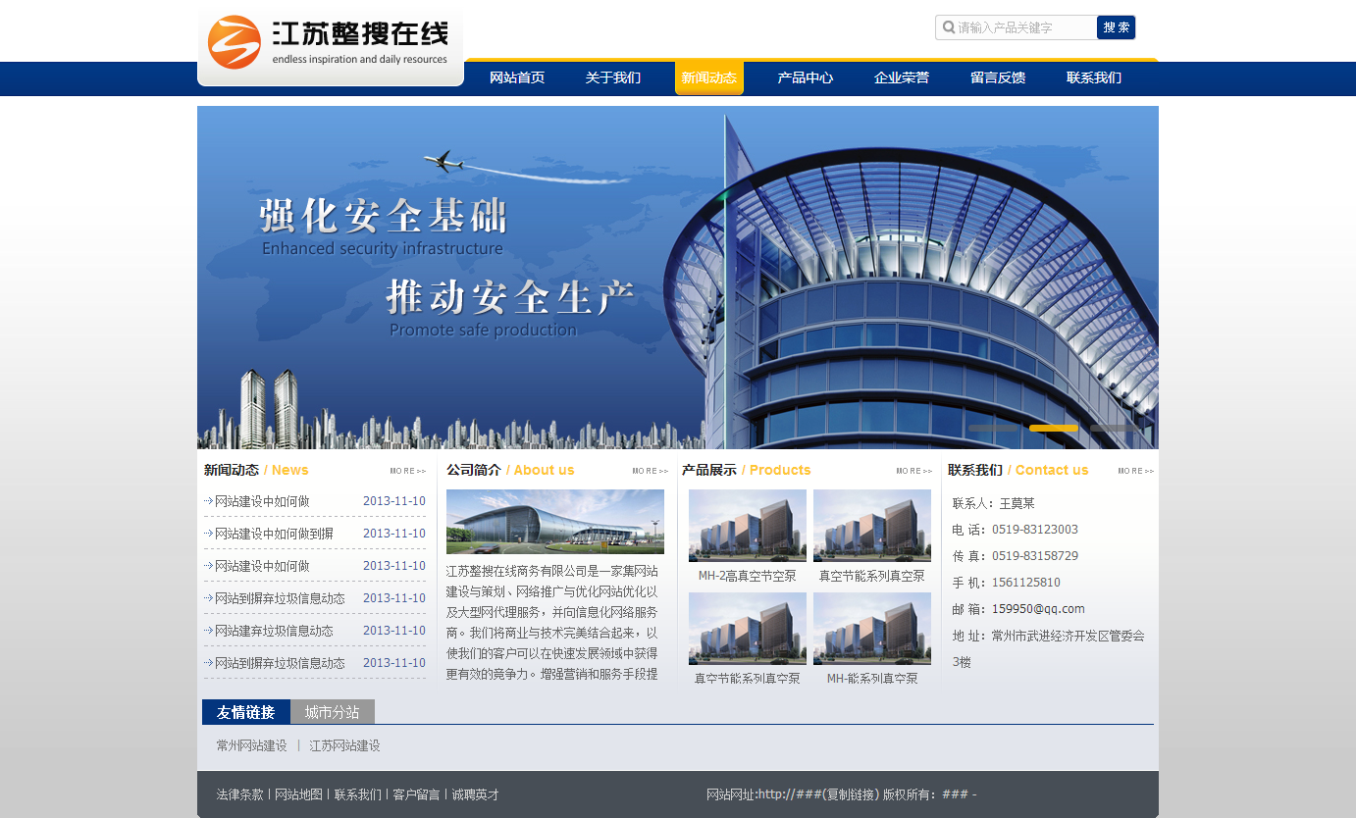Screen dimensions: 1356x818
Task: Switch to the 城市分站 tab
Action: [333, 712]
